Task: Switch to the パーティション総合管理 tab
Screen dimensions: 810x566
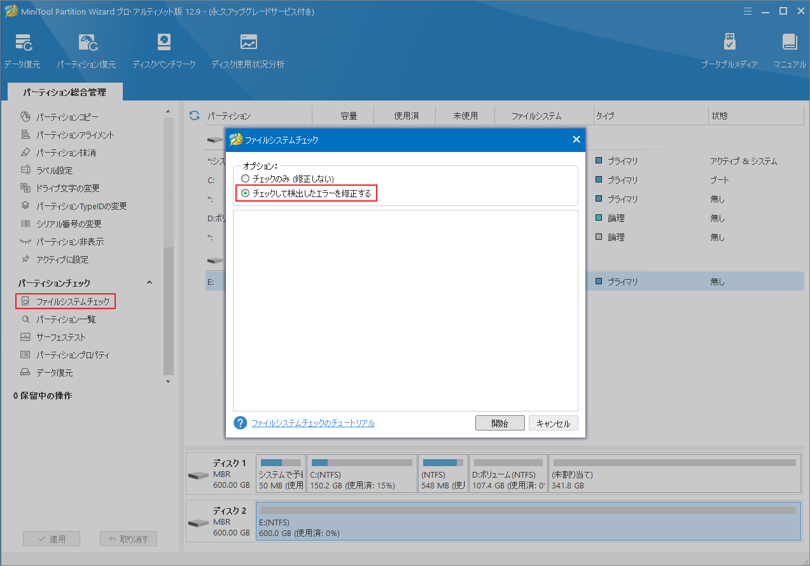Action: 65,92
